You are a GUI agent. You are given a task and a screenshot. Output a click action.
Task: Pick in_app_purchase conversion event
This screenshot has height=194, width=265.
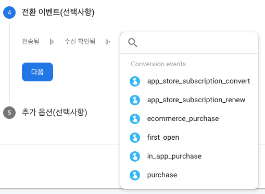[x=189, y=156]
